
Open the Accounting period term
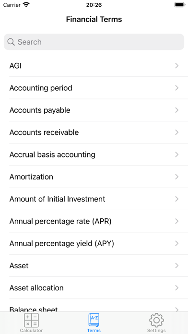(94, 88)
